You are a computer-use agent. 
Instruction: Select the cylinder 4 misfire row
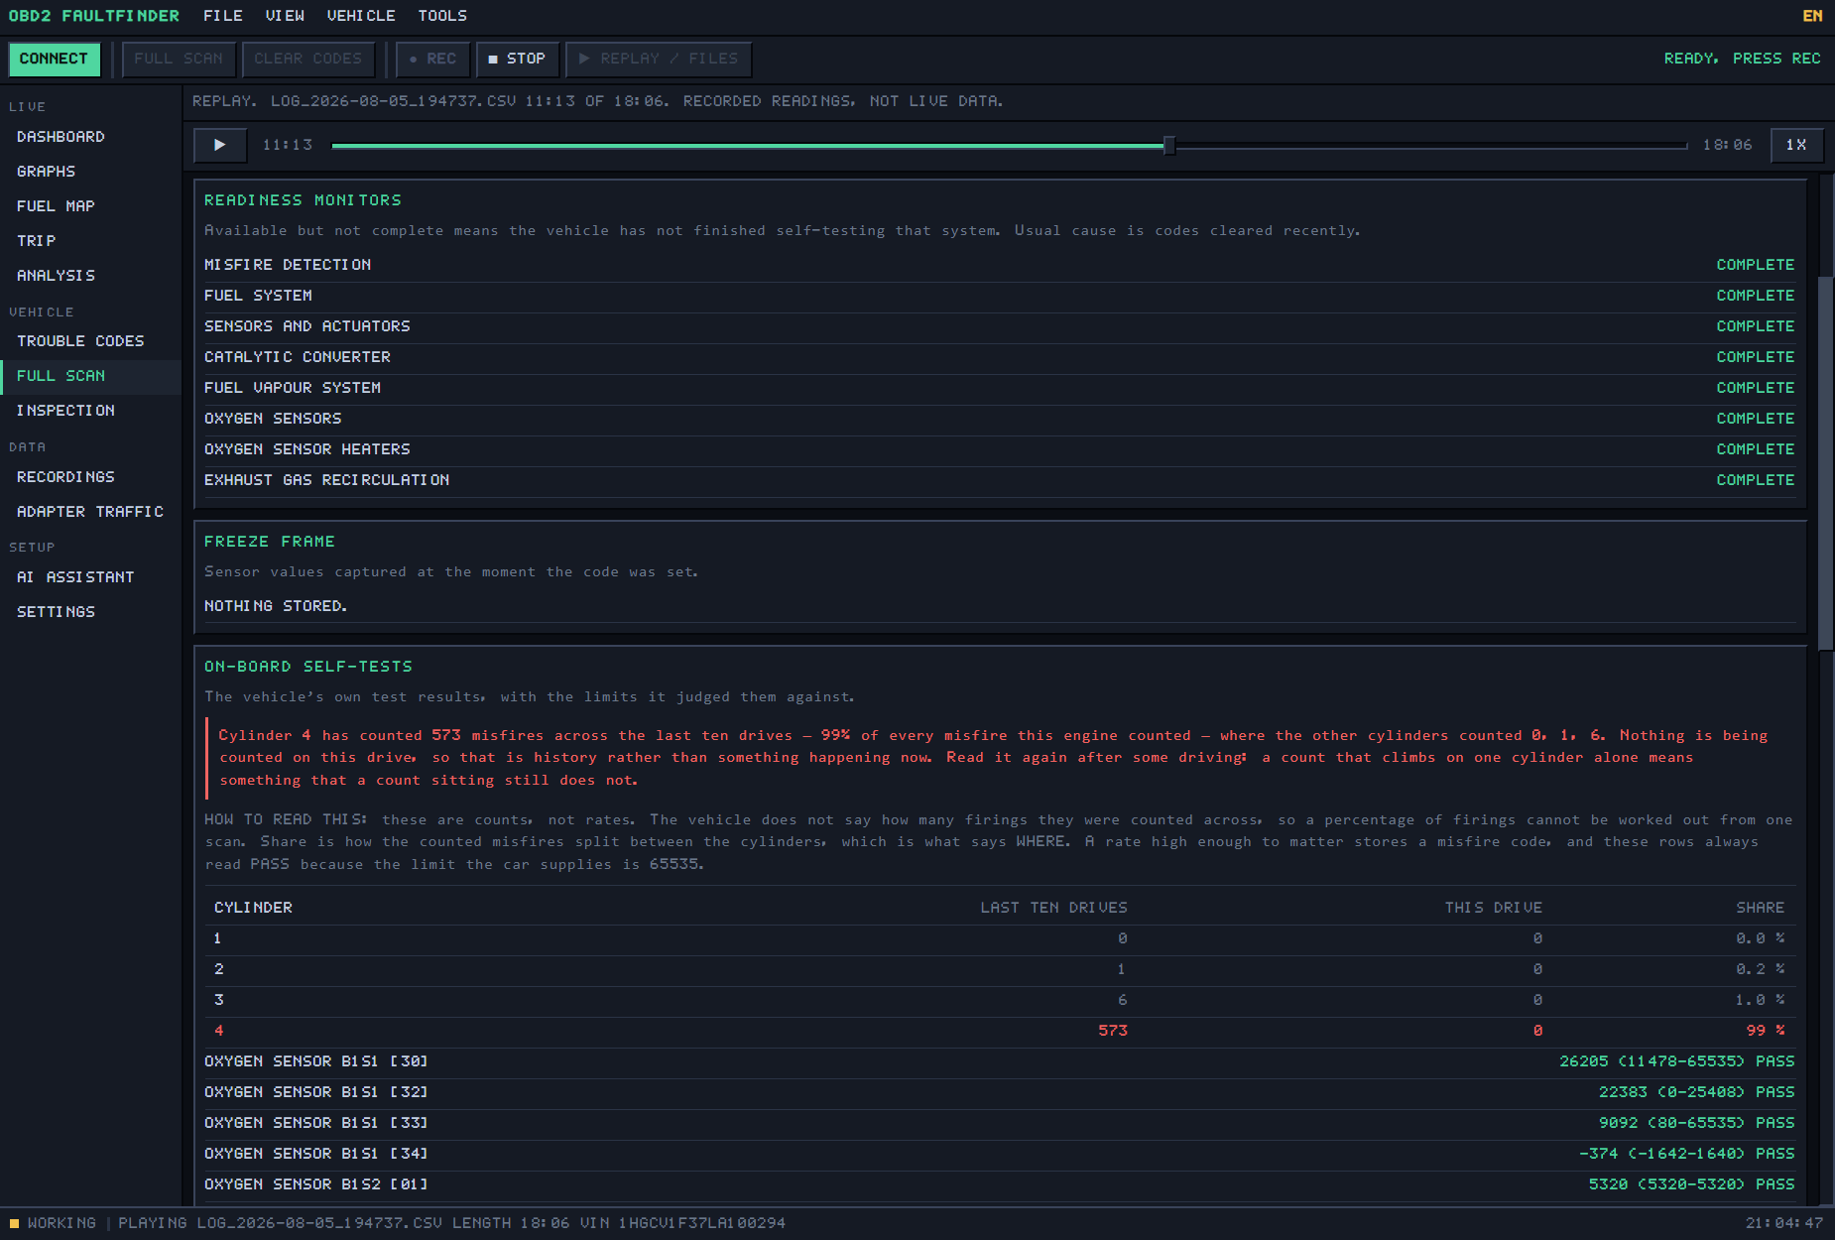click(x=1000, y=1031)
